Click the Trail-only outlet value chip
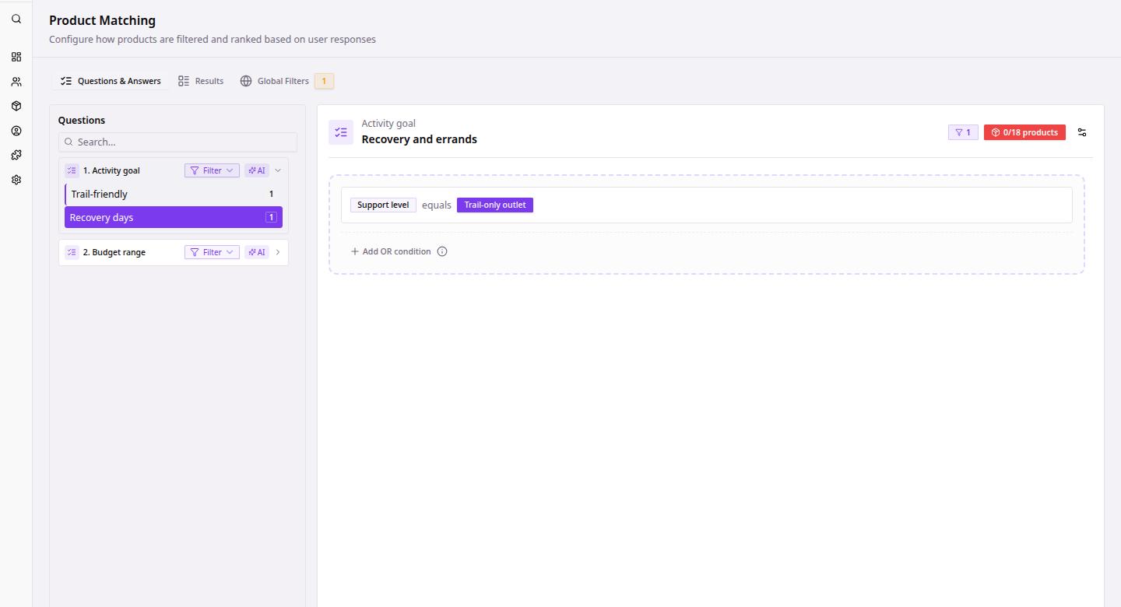Image resolution: width=1121 pixels, height=607 pixels. point(495,205)
